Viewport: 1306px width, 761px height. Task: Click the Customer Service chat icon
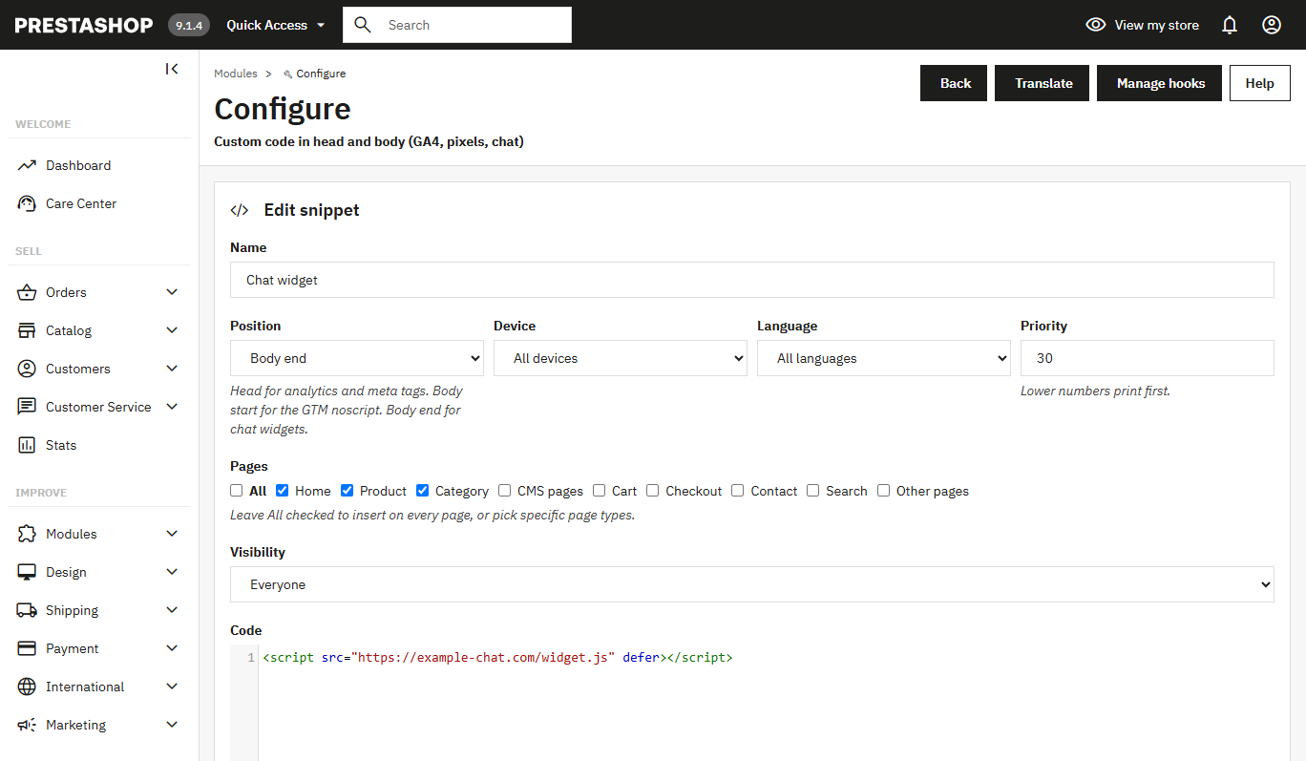click(27, 407)
